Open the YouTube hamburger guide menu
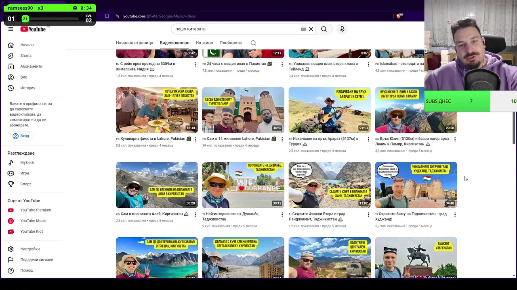The width and height of the screenshot is (517, 290). pos(11,29)
